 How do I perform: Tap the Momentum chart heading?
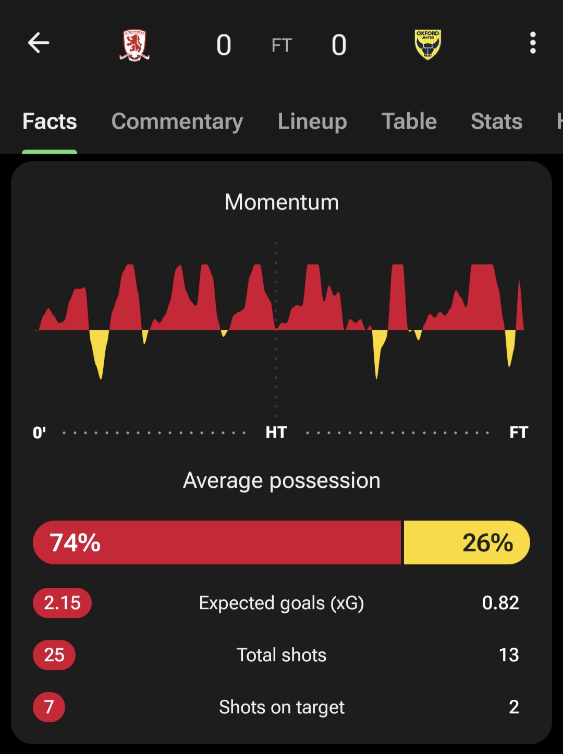(x=281, y=202)
